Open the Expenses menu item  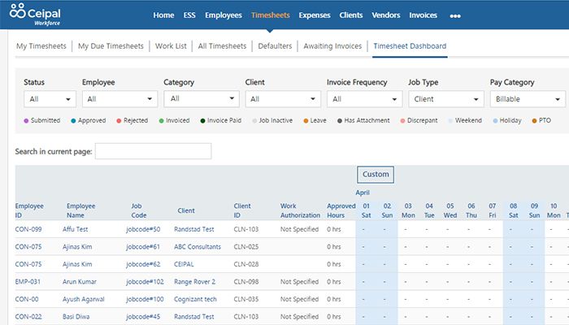[314, 15]
